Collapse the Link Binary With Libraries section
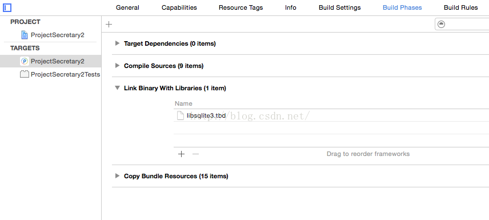Image resolution: width=489 pixels, height=220 pixels. tap(117, 88)
